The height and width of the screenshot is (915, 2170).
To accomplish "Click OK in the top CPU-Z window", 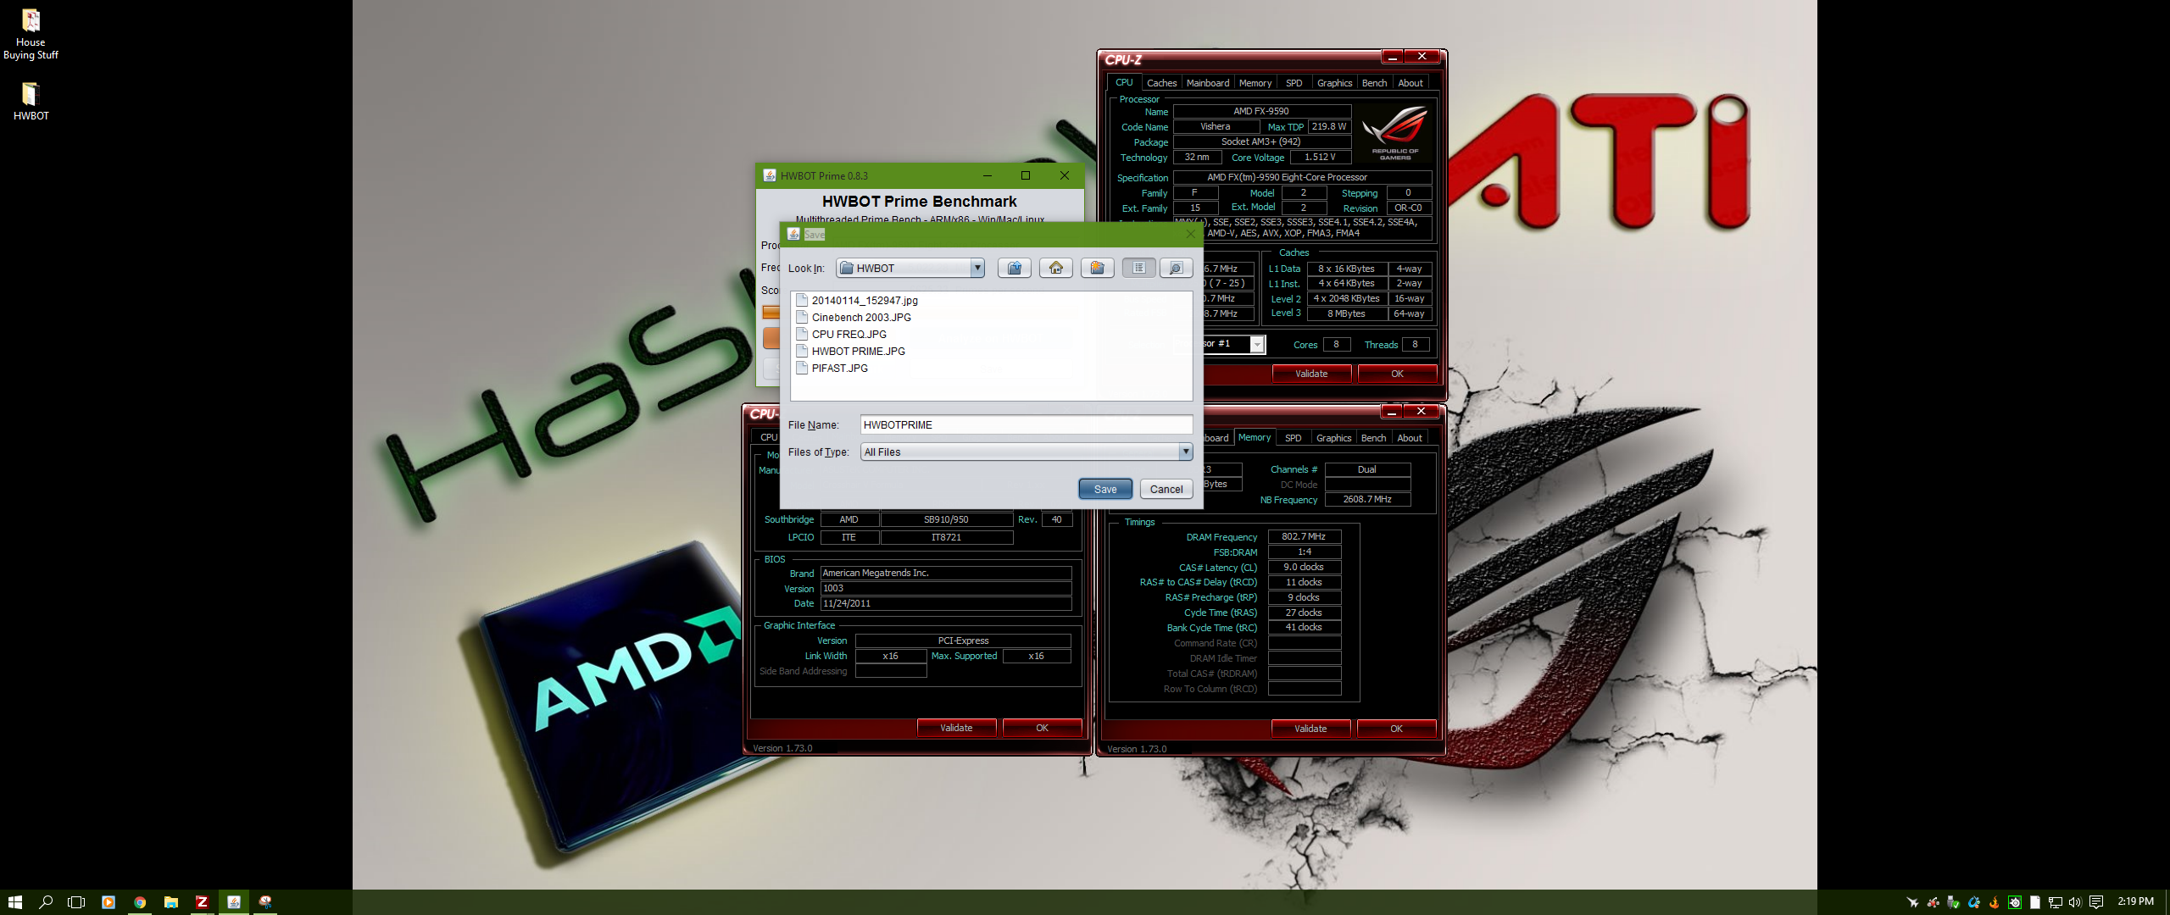I will pos(1397,374).
